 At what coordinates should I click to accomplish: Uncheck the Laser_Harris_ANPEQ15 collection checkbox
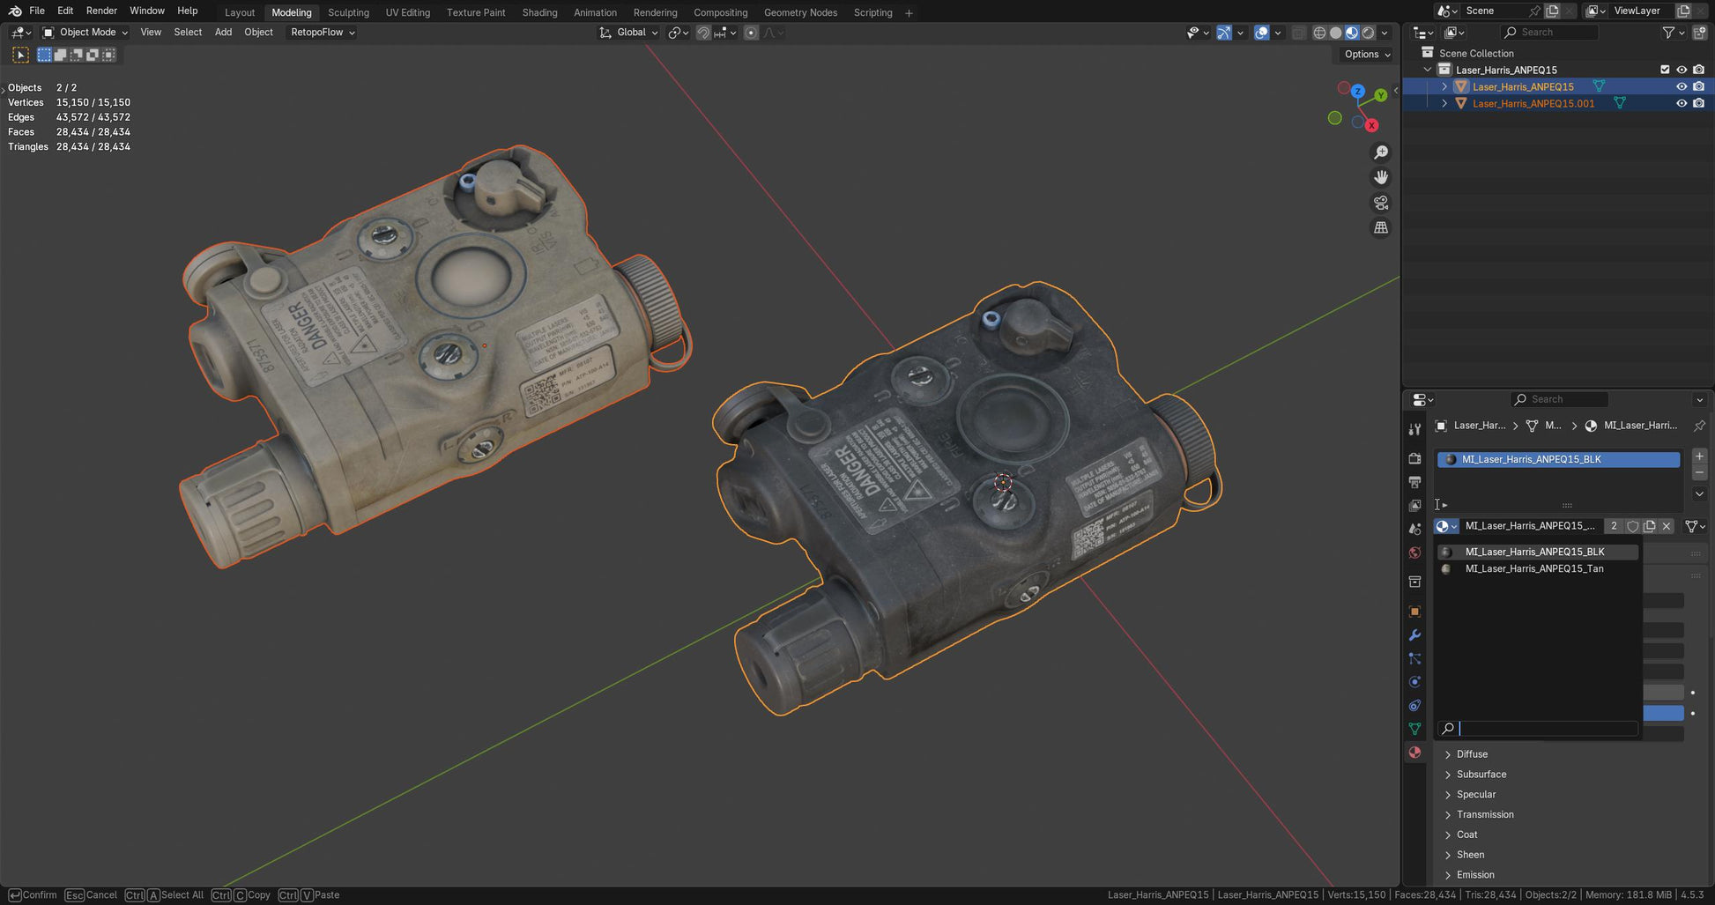pos(1664,70)
